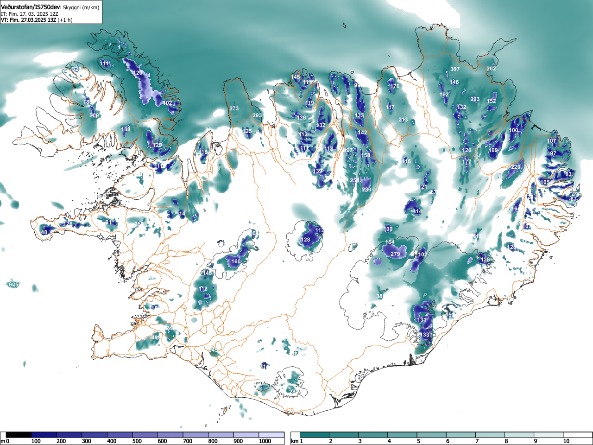This screenshot has width=593, height=445.
Task: Click the 136 visibility value
Action: pos(302,118)
